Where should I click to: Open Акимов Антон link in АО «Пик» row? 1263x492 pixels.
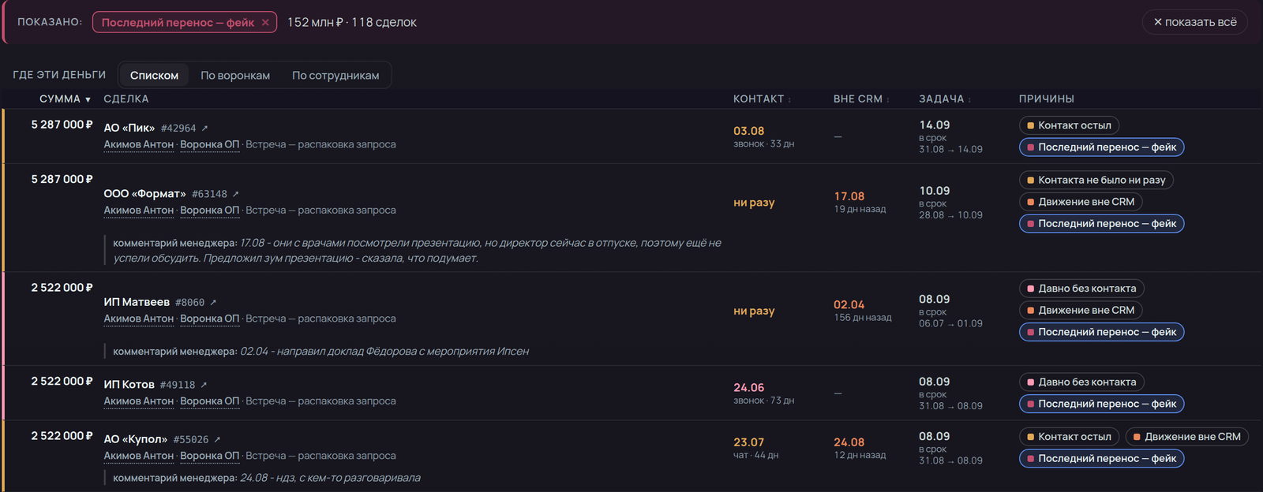tap(139, 144)
